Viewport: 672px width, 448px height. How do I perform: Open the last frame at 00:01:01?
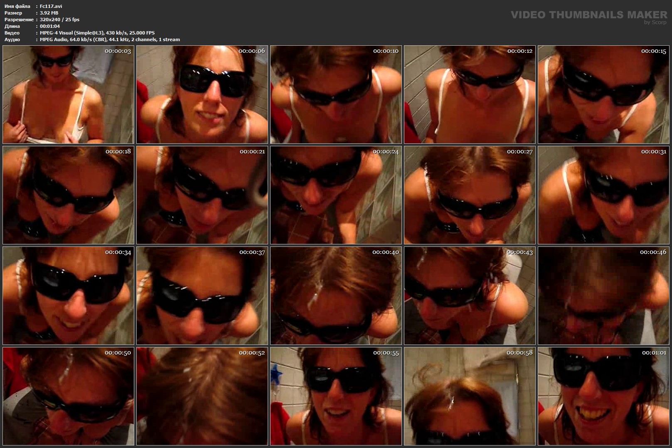tap(603, 396)
